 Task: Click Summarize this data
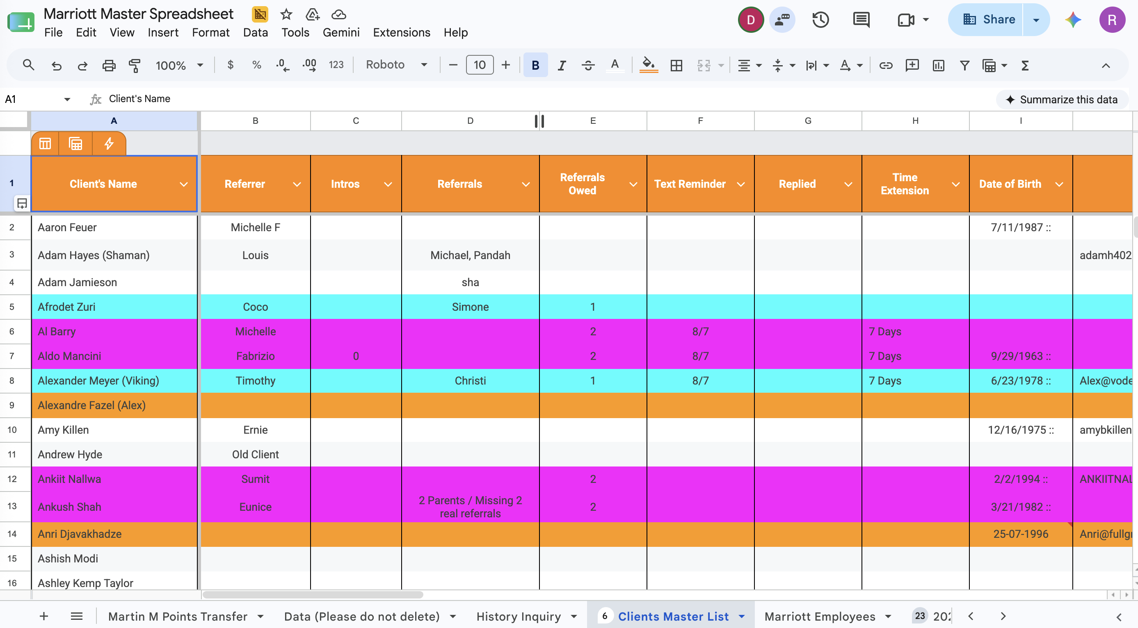click(x=1062, y=100)
